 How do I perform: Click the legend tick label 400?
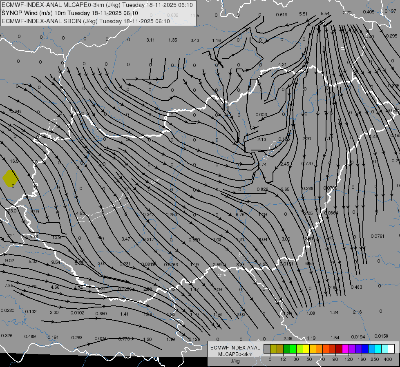pos(388,359)
